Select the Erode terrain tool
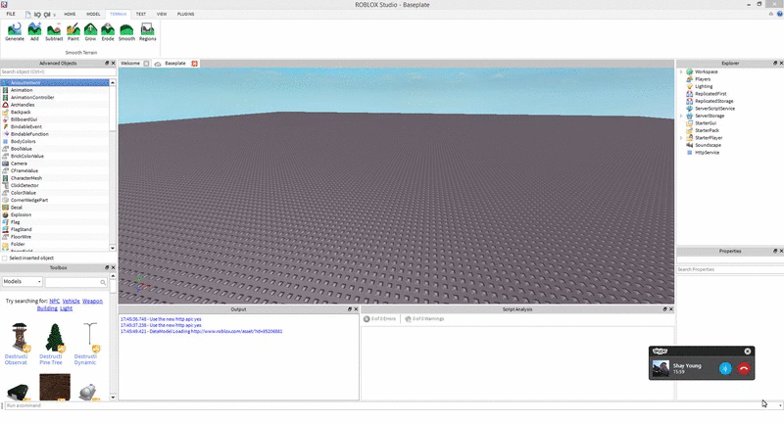The height and width of the screenshot is (423, 784). (x=108, y=32)
